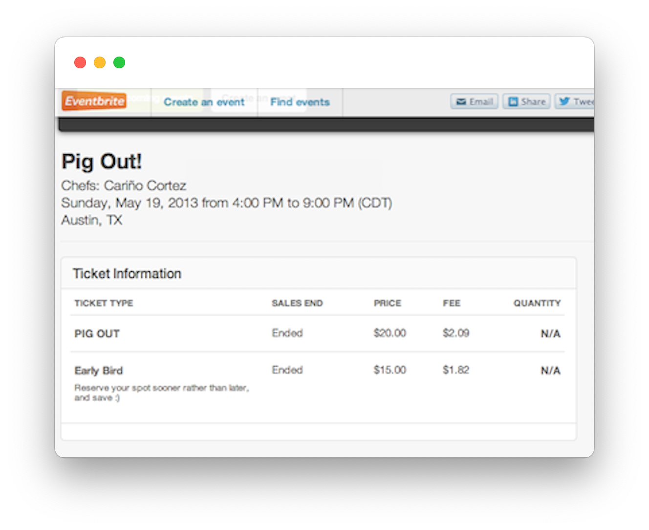Click the Tweet button

[x=575, y=102]
